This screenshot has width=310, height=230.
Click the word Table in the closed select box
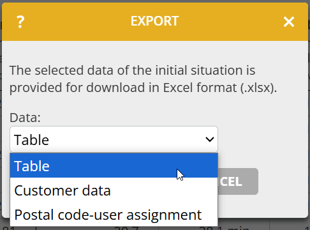pos(31,140)
